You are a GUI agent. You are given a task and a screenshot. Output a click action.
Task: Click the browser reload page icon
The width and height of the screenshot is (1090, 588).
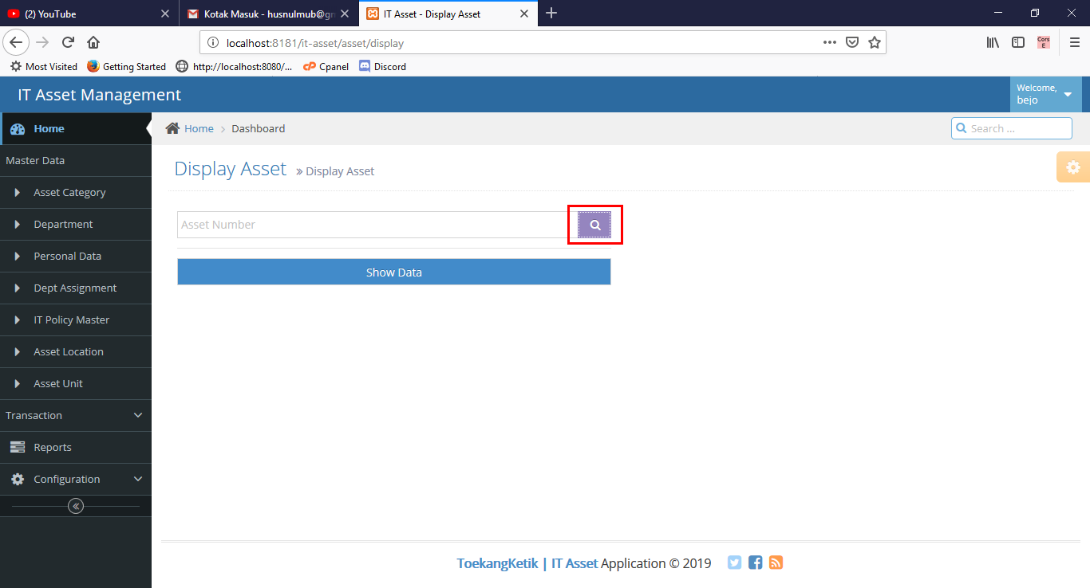[x=67, y=41]
